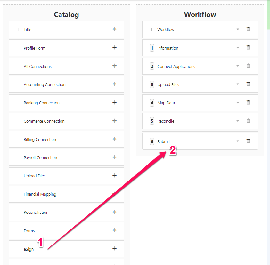Remove the Reconcile step with trash icon

[x=248, y=121]
